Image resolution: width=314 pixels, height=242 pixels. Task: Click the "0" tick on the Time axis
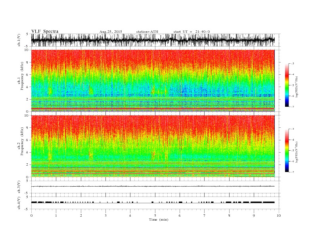point(31,216)
